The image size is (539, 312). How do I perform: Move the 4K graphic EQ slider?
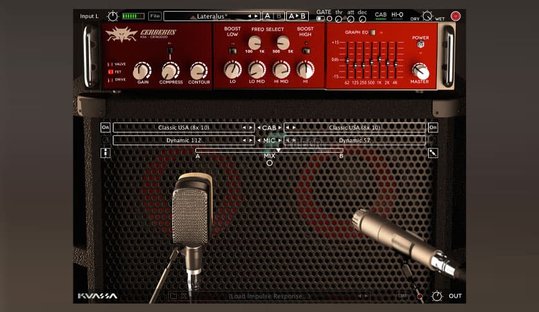(x=396, y=64)
